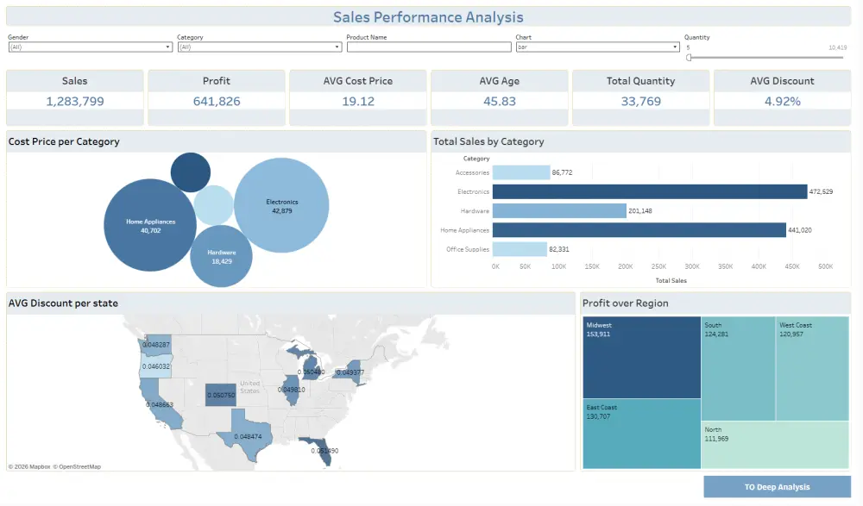
Task: Click the Category header above bar labels
Action: pos(476,159)
